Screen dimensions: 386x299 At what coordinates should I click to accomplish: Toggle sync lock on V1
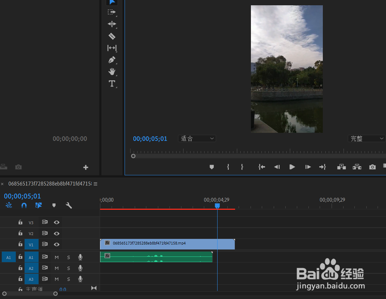pyautogui.click(x=45, y=244)
